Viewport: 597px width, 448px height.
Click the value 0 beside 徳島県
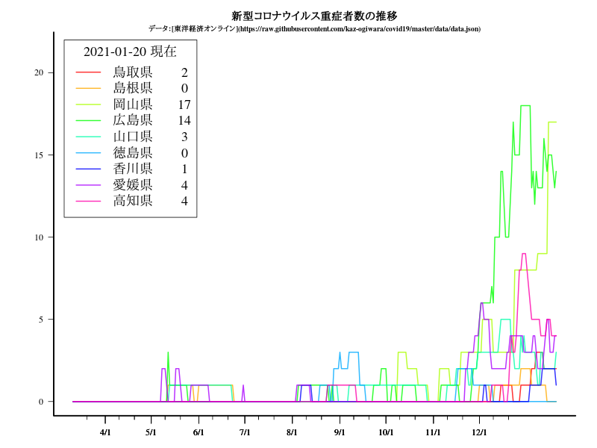pyautogui.click(x=184, y=153)
